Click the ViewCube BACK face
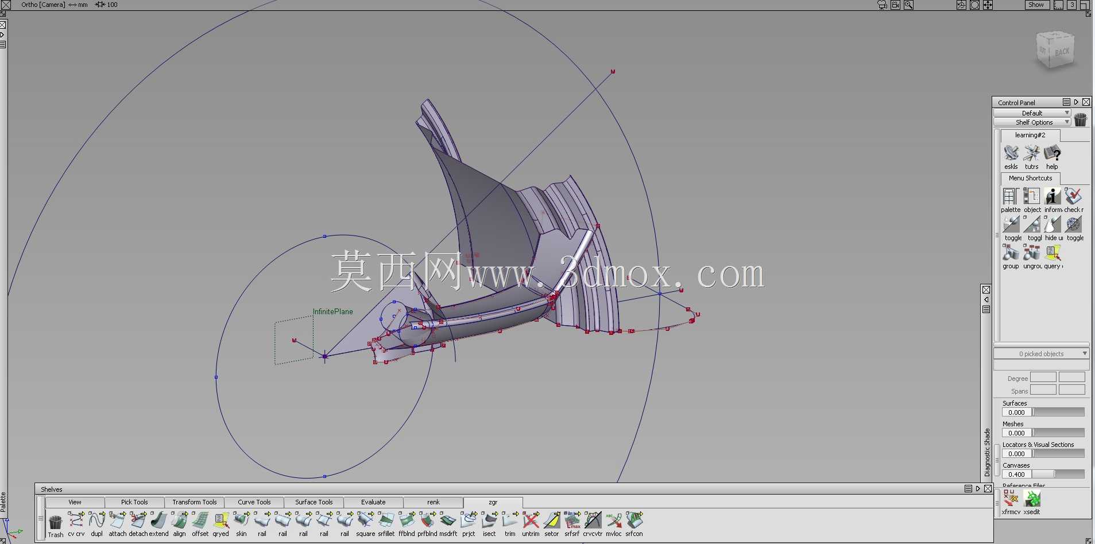The width and height of the screenshot is (1095, 544). pos(1062,52)
